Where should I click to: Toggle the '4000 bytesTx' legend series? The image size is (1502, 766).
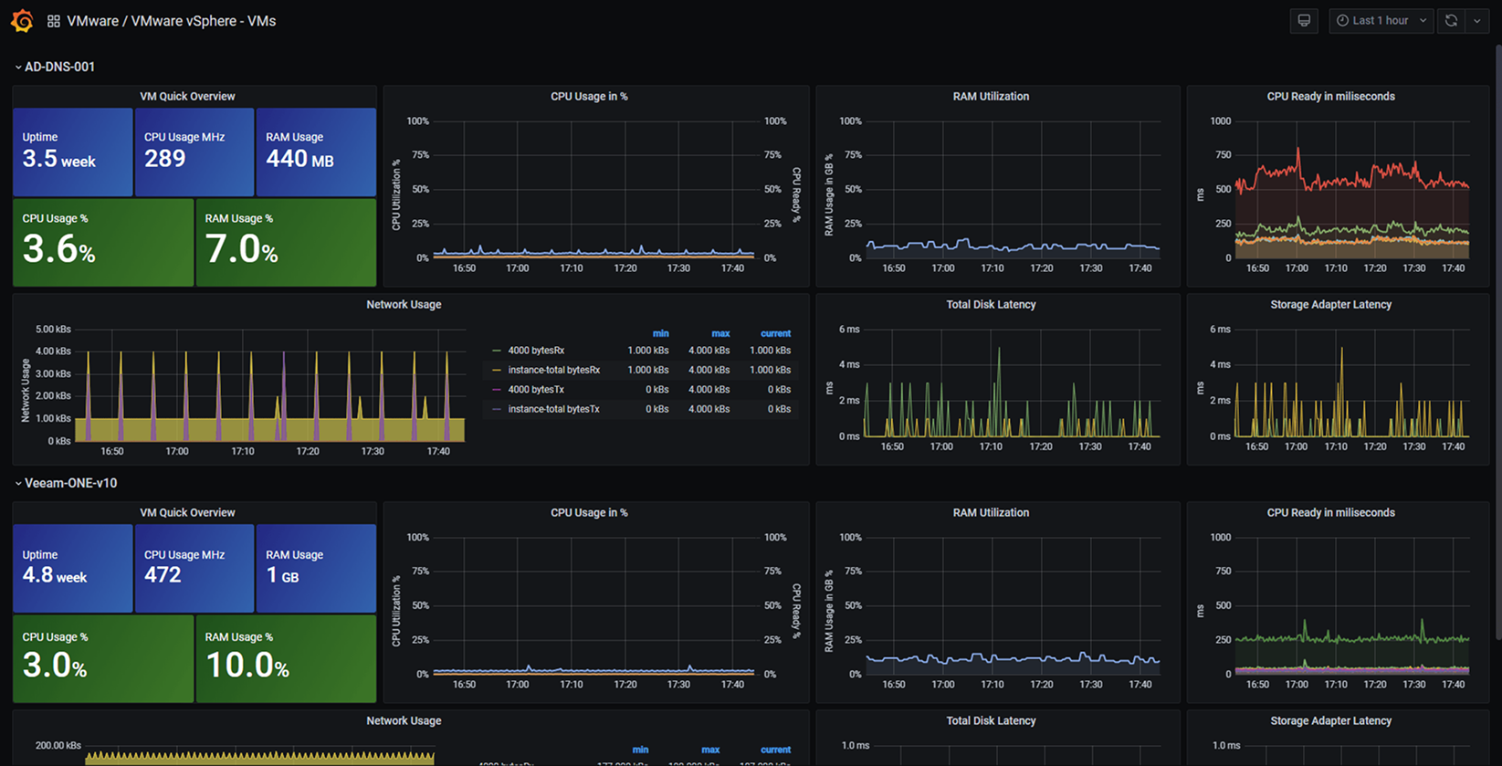536,390
